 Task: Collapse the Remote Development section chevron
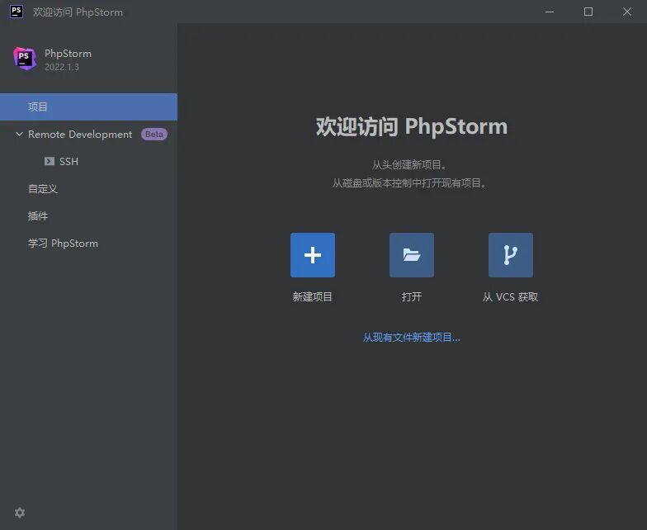[19, 134]
